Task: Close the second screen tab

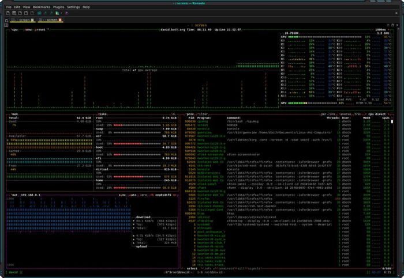Action: [x=59, y=20]
